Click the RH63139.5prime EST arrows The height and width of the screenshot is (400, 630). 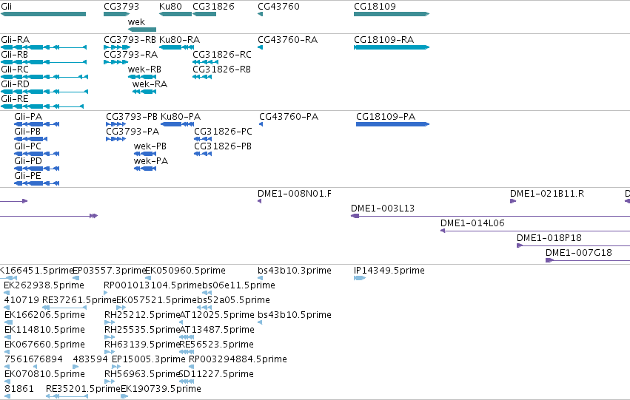tap(110, 352)
